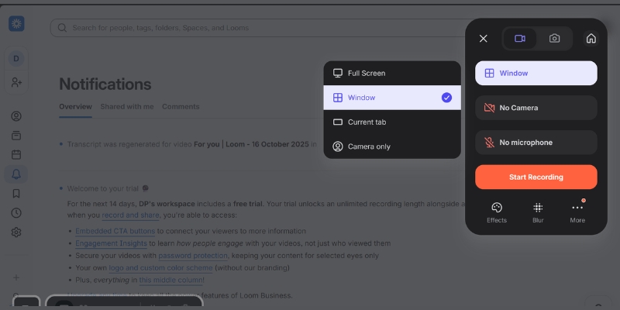Switch to Shared with me tab
Screen dimensions: 620x310
pyautogui.click(x=126, y=106)
